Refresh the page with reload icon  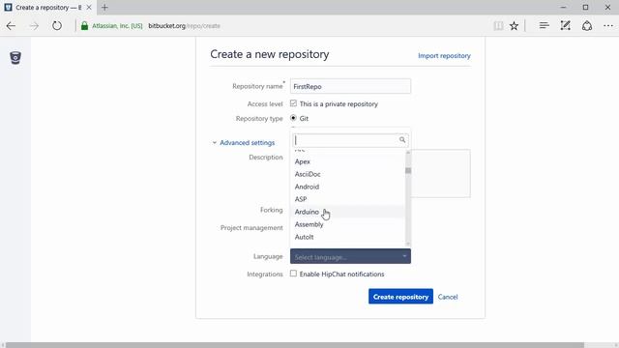coord(57,26)
